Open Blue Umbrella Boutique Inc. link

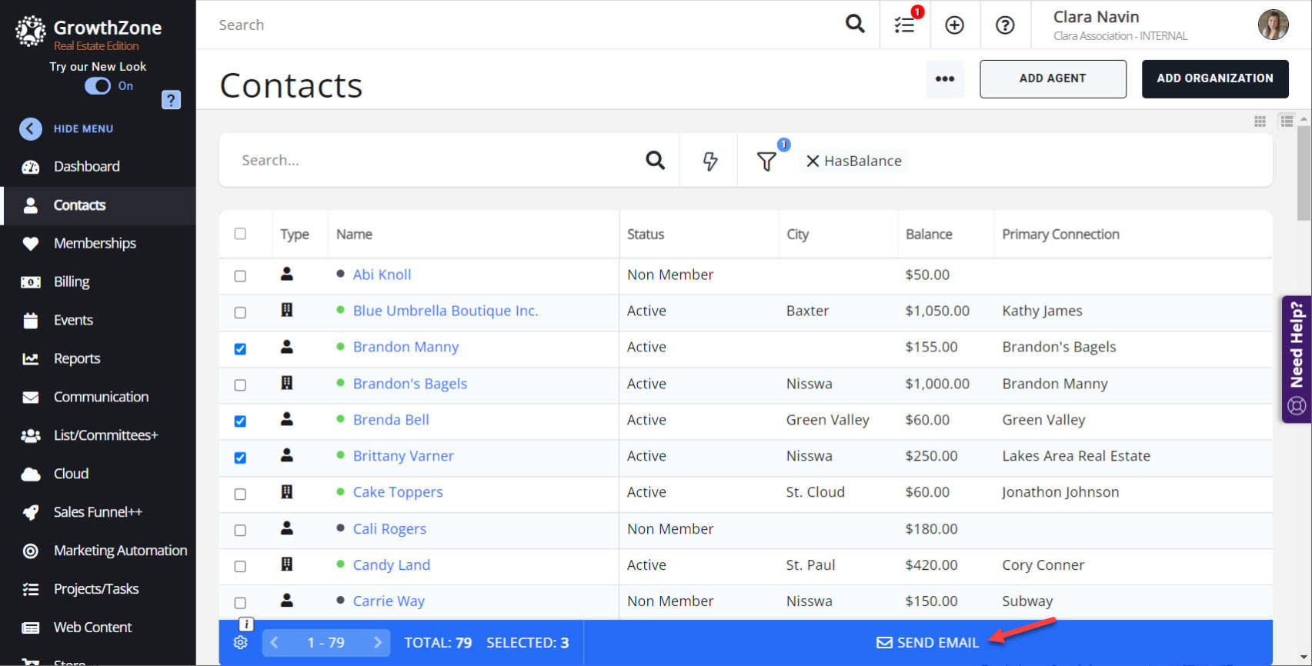pos(446,311)
